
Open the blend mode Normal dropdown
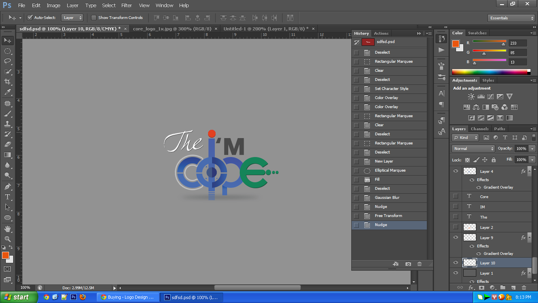click(x=473, y=149)
